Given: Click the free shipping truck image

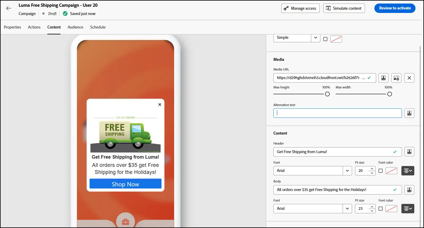Looking at the screenshot, I should click(x=125, y=134).
